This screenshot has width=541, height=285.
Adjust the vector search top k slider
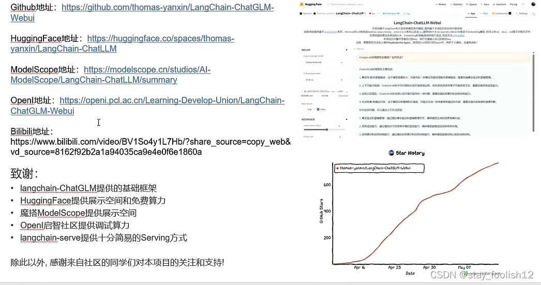pyautogui.click(x=325, y=130)
